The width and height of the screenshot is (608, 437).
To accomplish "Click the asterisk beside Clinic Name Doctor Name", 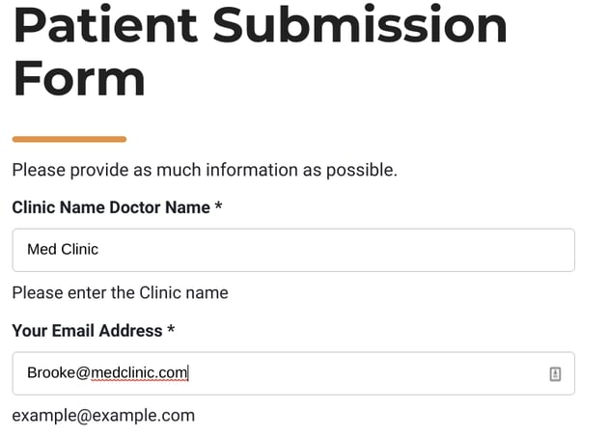I will (x=219, y=205).
